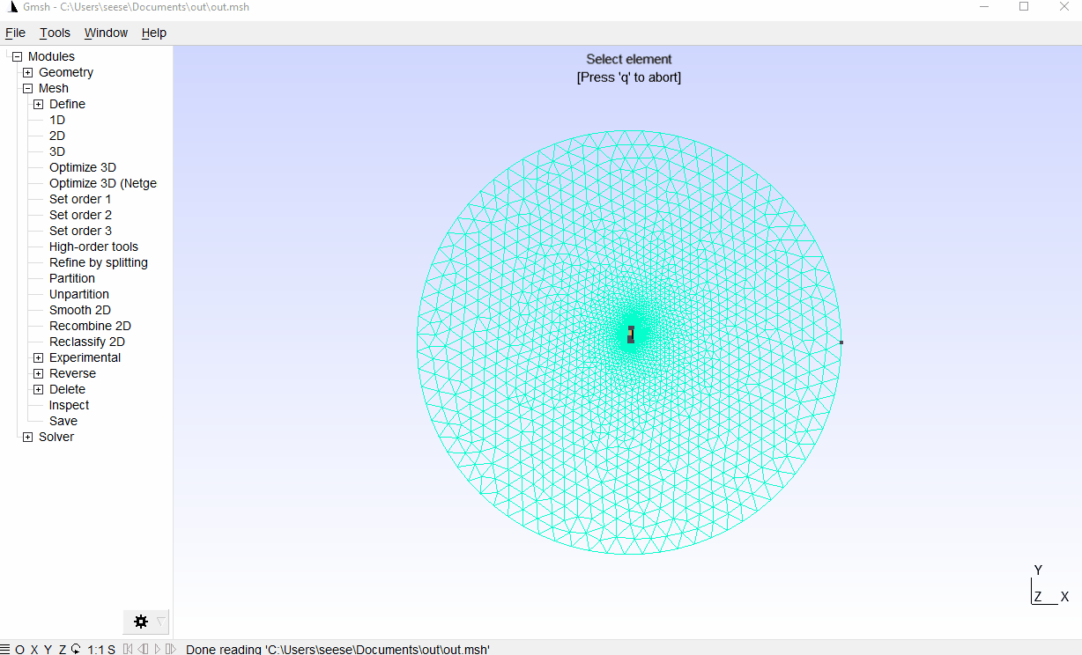
Task: Click the 'Done reading' status message
Action: (x=337, y=650)
